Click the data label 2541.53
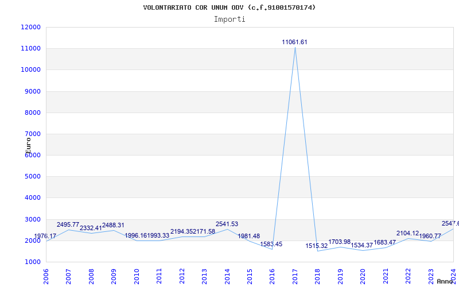The height and width of the screenshot is (287, 459). tap(227, 224)
